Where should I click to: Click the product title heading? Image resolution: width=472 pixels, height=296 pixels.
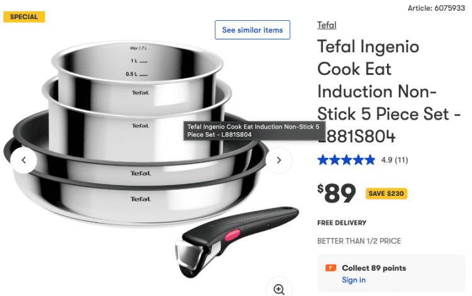388,91
